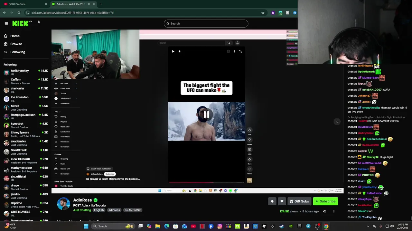Select the English tag
Screen dimensions: 412x231
(99, 210)
